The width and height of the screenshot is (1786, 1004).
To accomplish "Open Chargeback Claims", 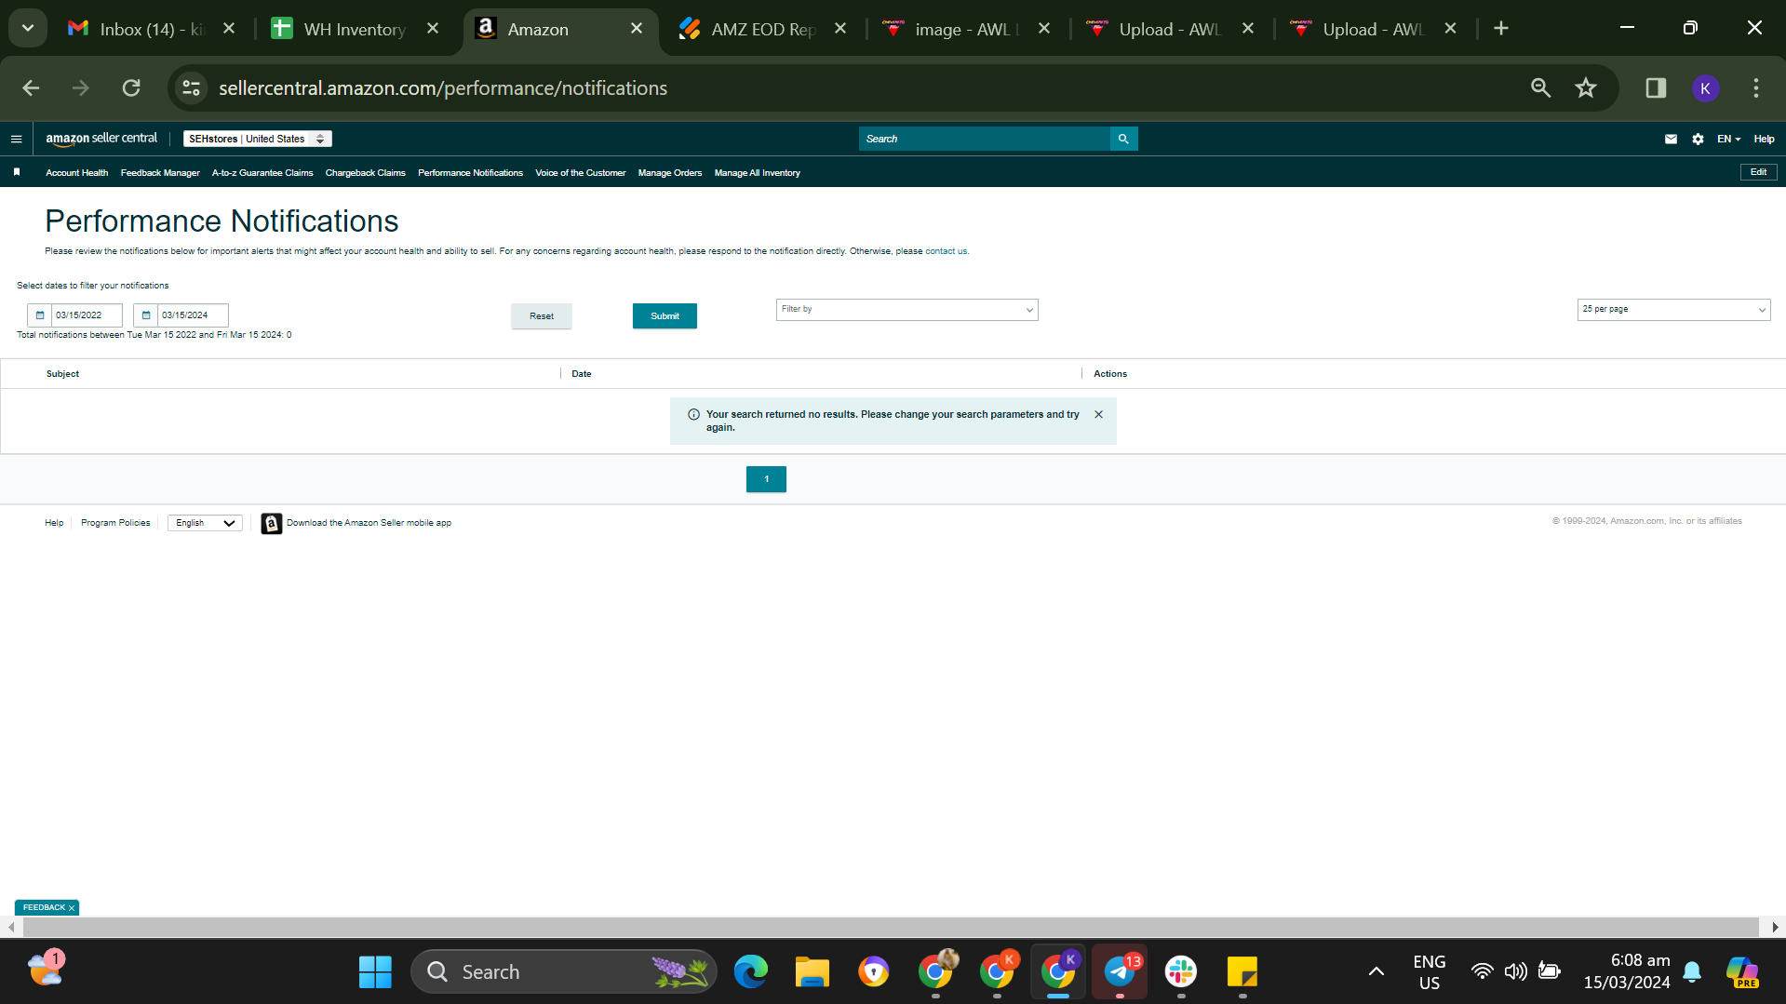I will pos(366,173).
